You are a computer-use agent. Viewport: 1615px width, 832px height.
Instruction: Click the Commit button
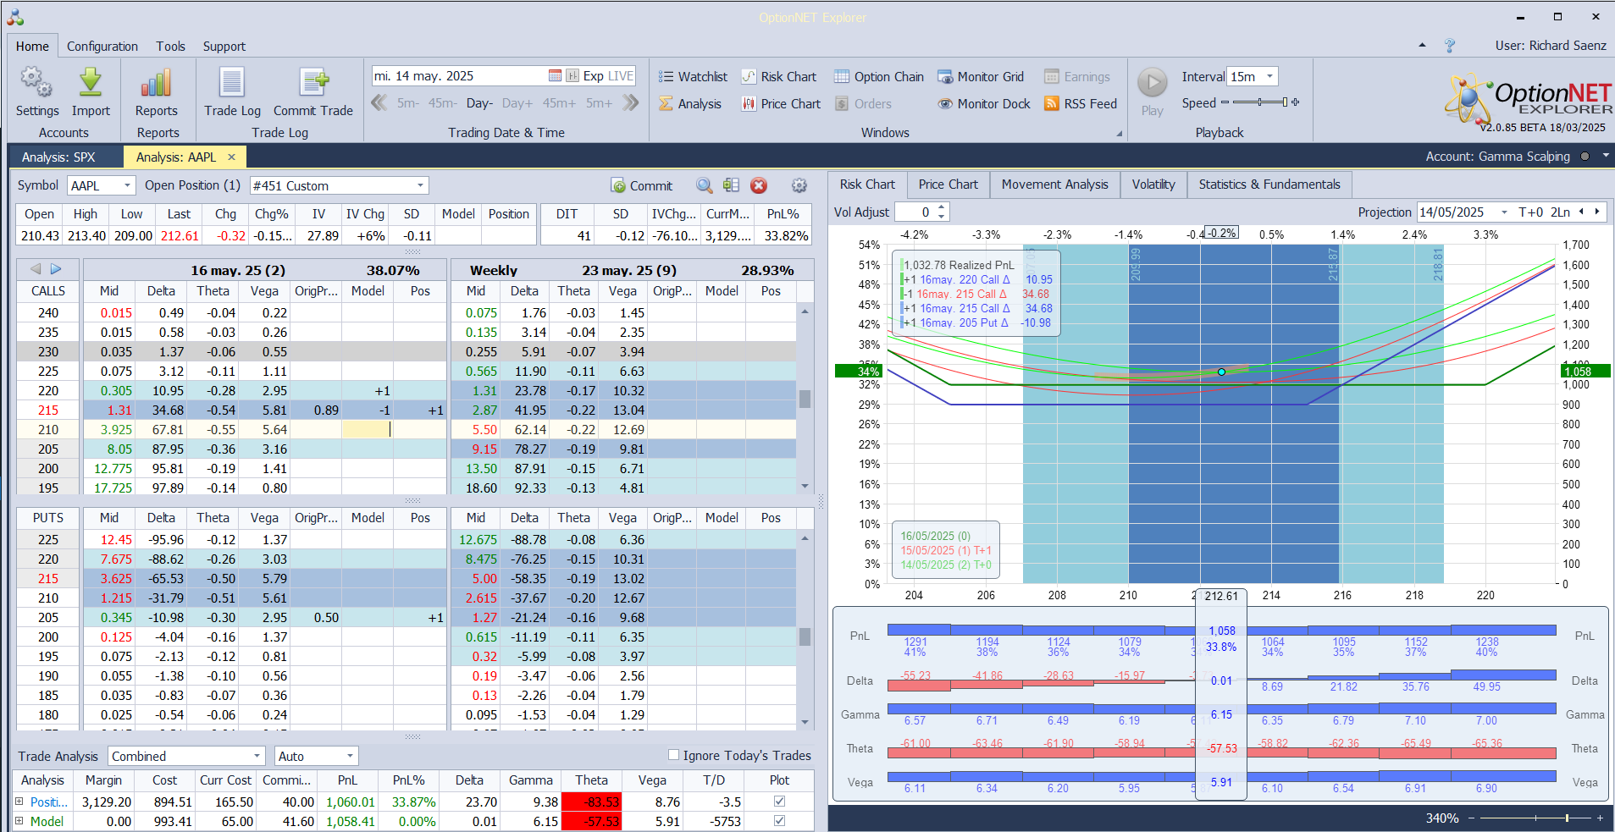(x=641, y=185)
